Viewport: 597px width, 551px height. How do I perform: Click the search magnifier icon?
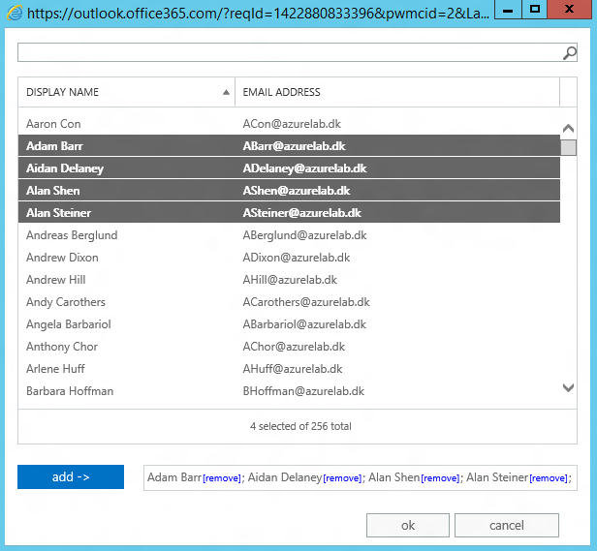570,53
